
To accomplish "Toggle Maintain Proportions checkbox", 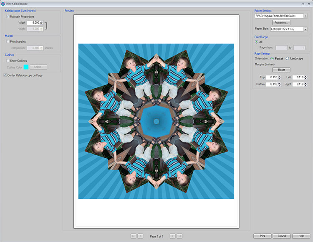I will click(x=8, y=17).
